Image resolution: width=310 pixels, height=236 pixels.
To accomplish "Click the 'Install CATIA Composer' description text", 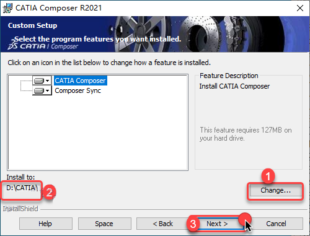I will pyautogui.click(x=234, y=86).
